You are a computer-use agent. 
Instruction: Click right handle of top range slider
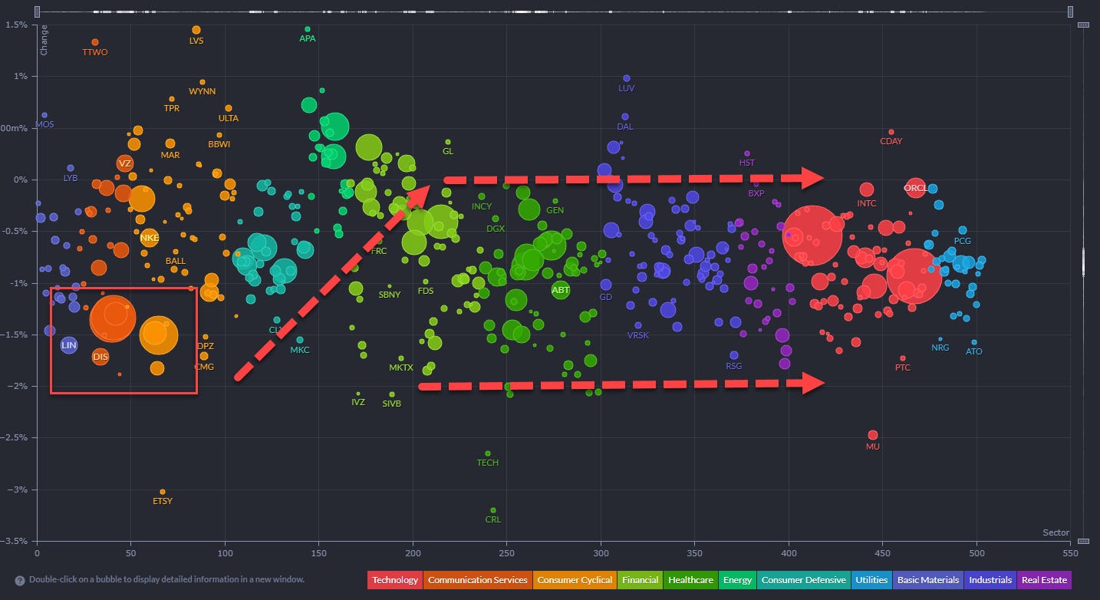pos(1070,12)
